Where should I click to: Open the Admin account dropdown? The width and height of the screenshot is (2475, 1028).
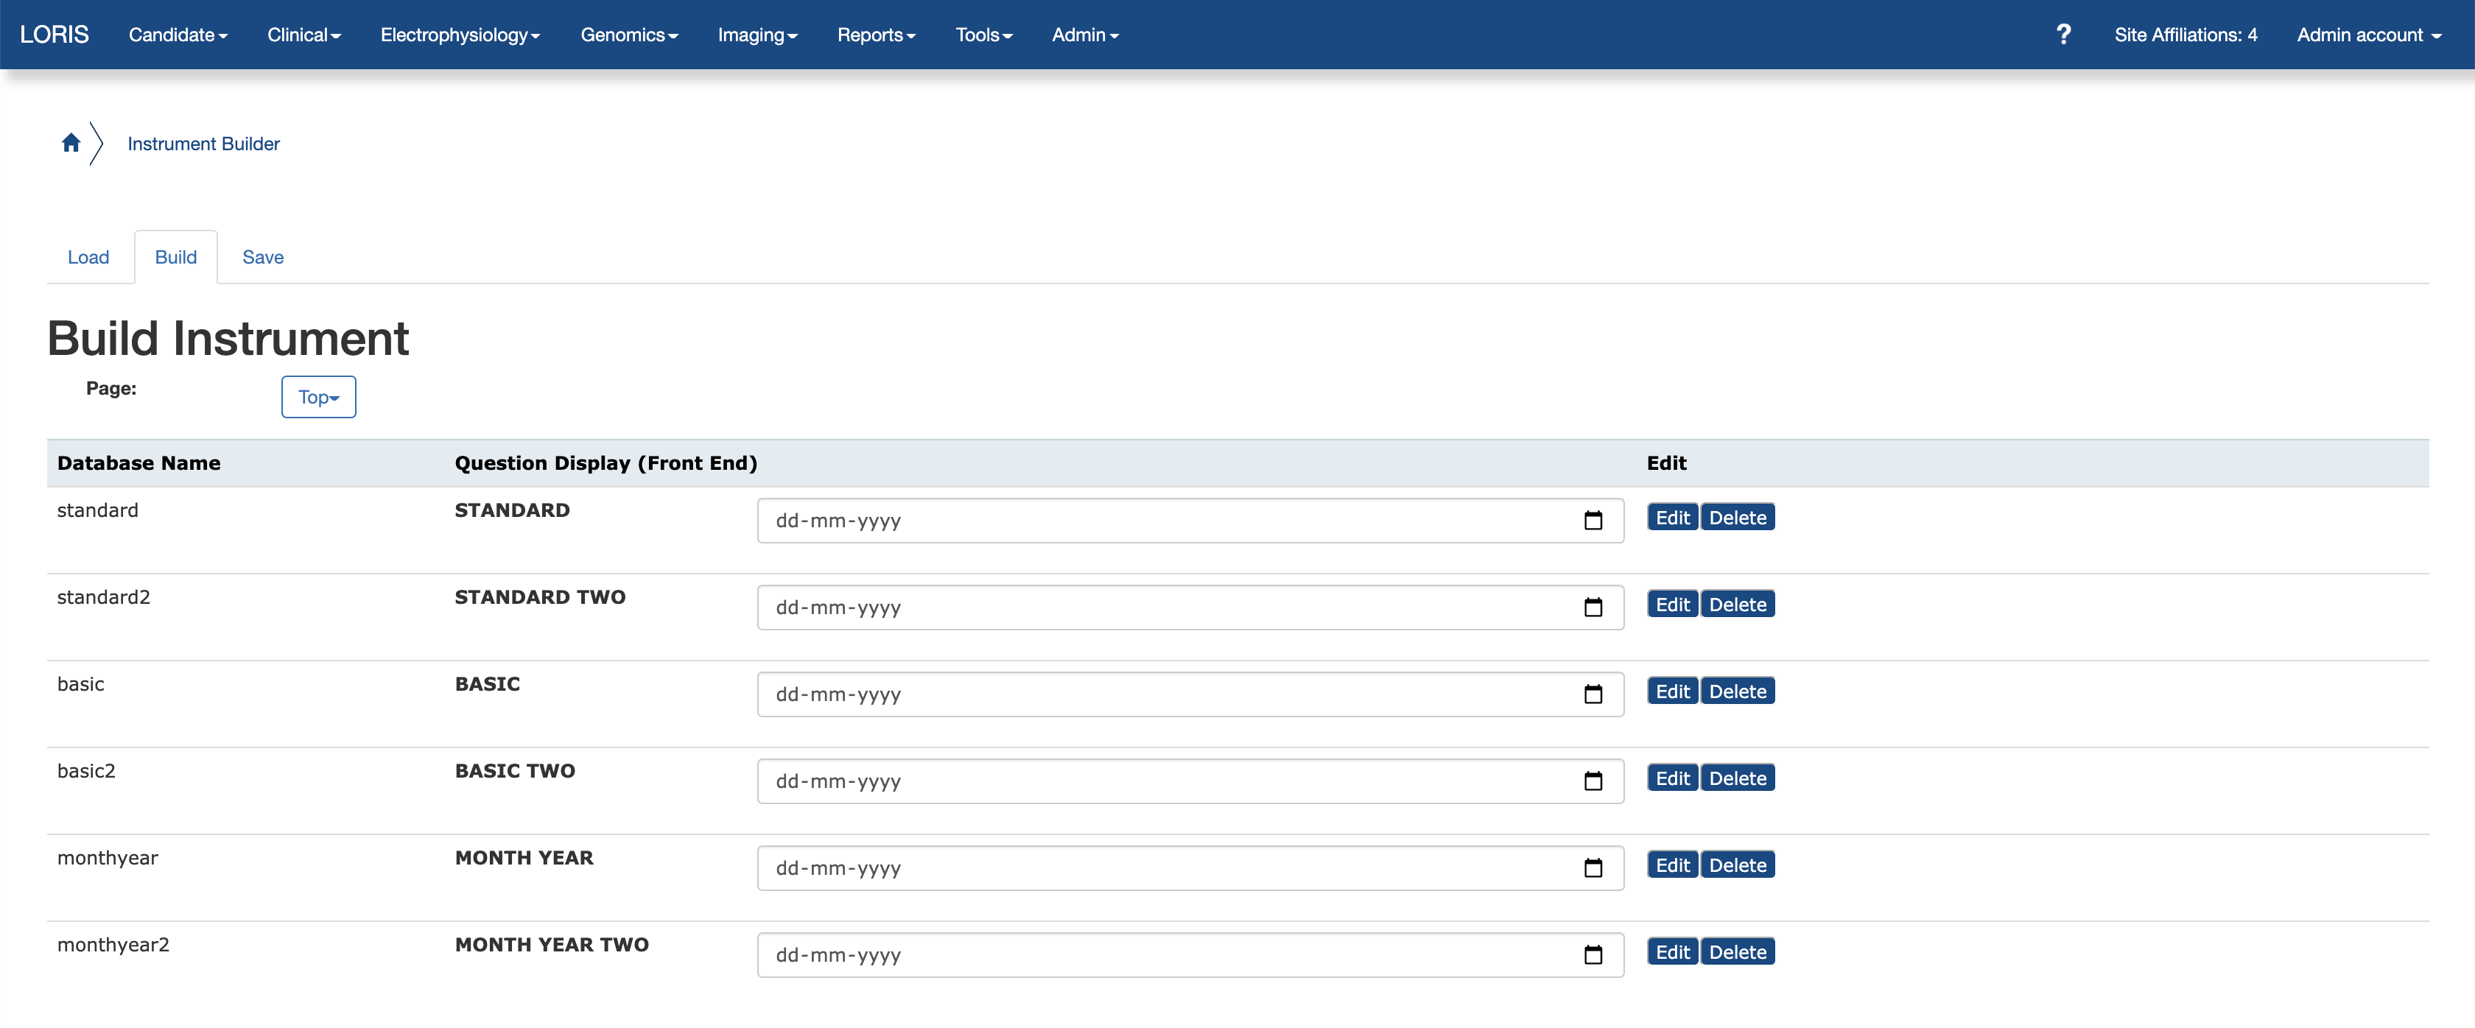tap(2368, 35)
